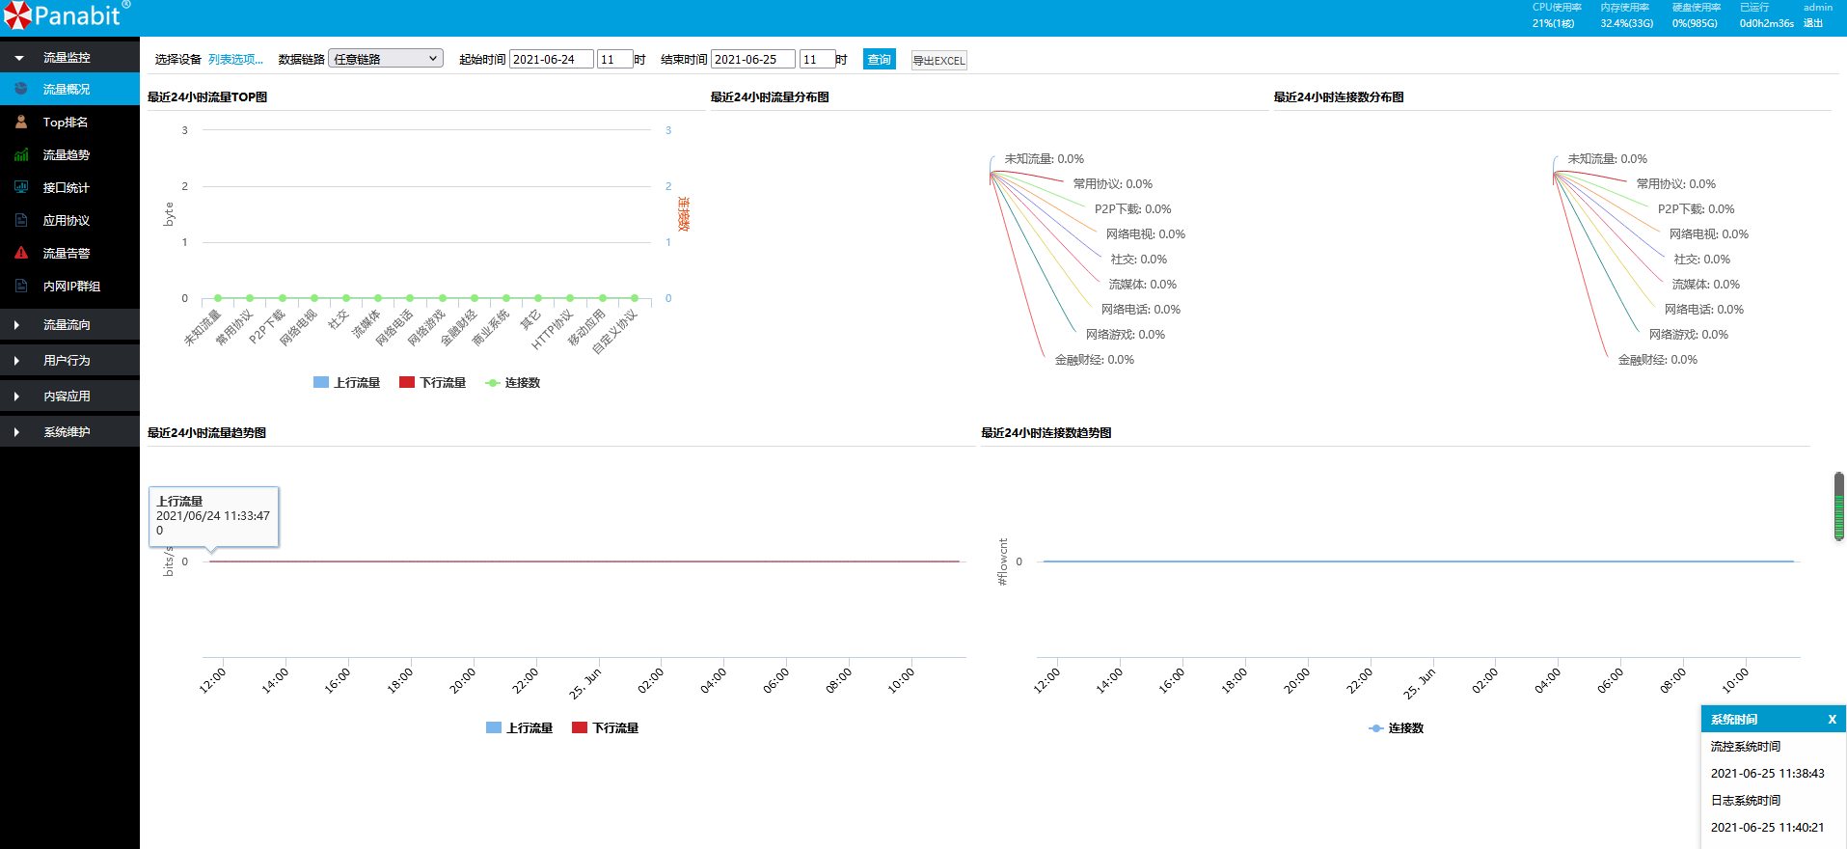Click the 最近24小时流量TOP图 heading
The height and width of the screenshot is (849, 1847).
coord(207,97)
